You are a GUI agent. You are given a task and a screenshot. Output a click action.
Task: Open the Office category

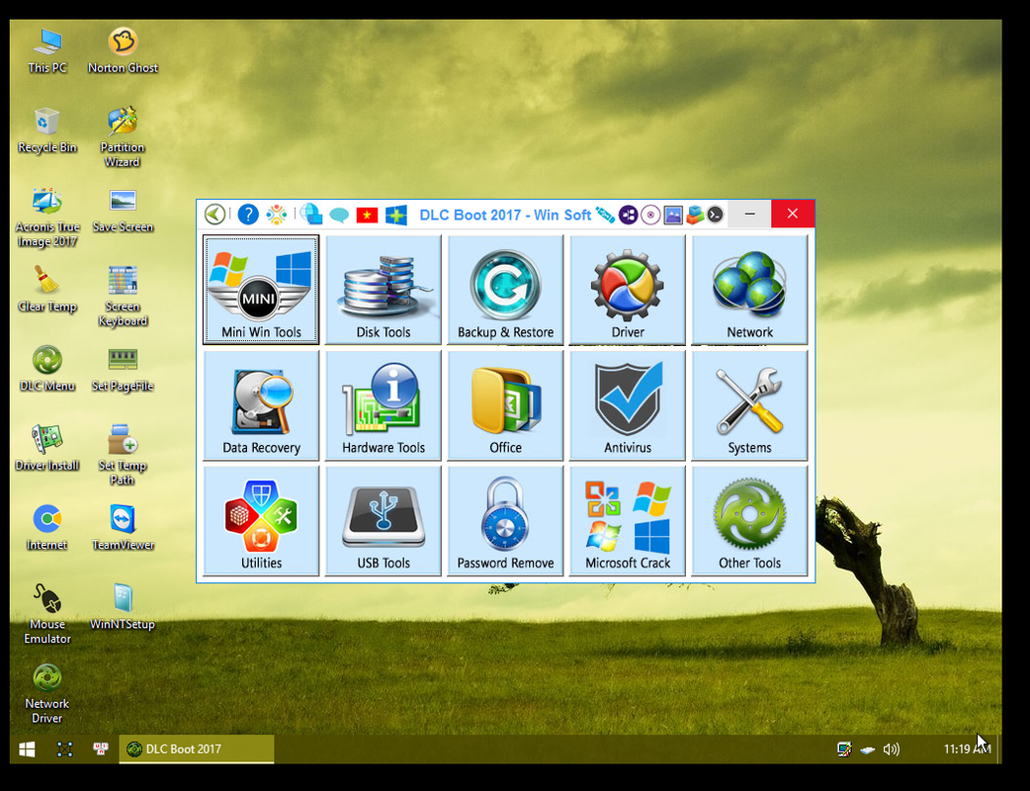point(505,404)
